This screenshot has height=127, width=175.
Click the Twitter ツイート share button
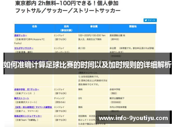click(x=150, y=20)
